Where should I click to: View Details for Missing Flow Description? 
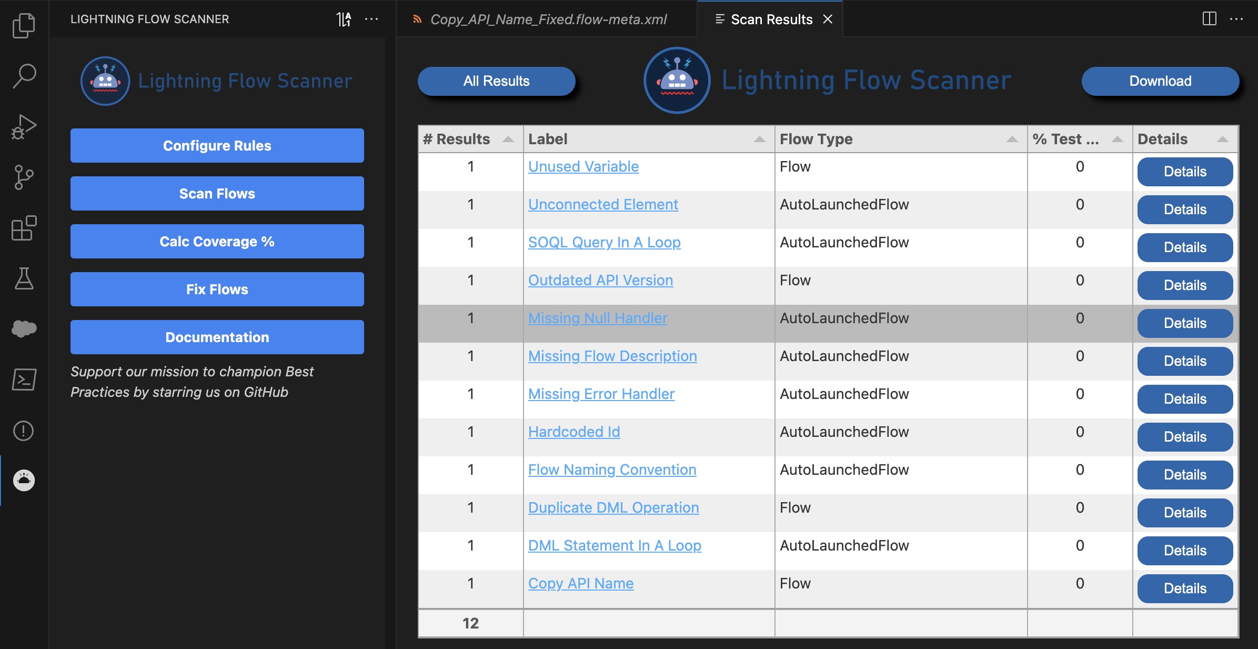pyautogui.click(x=1185, y=361)
